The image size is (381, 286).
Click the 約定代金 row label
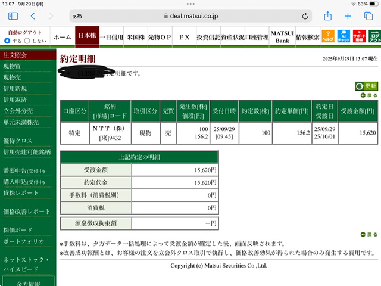(96, 182)
